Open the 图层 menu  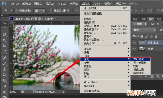click(x=50, y=4)
